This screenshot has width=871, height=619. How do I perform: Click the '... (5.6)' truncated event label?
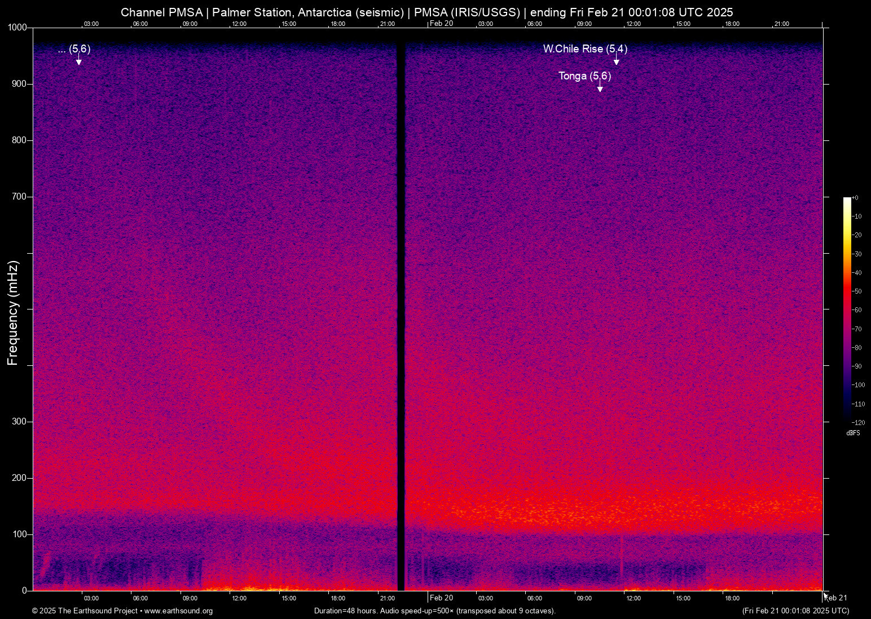[x=74, y=49]
